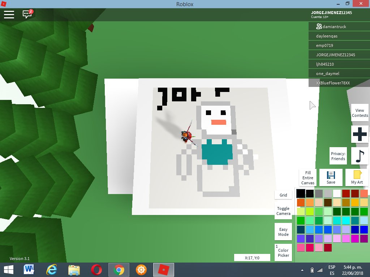
Task: Open View Contests
Action: click(360, 113)
